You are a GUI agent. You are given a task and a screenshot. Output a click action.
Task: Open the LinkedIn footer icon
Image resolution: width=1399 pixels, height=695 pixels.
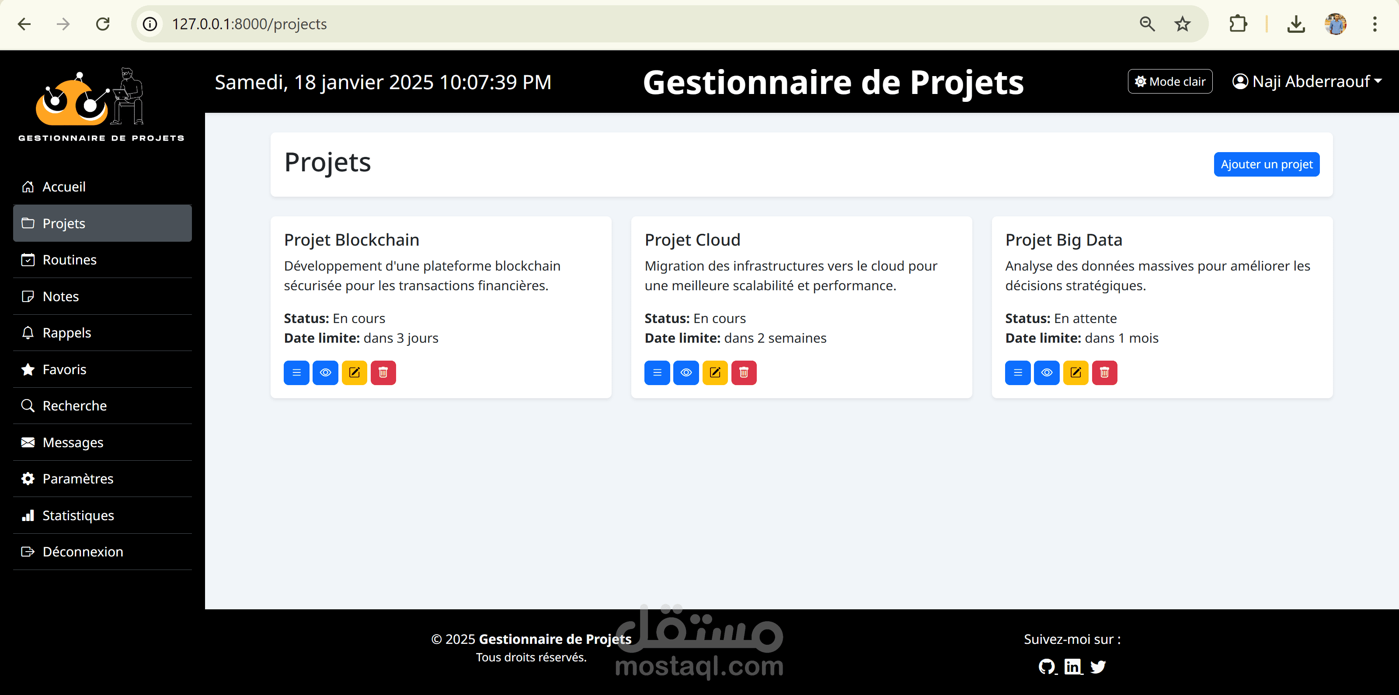click(x=1072, y=666)
